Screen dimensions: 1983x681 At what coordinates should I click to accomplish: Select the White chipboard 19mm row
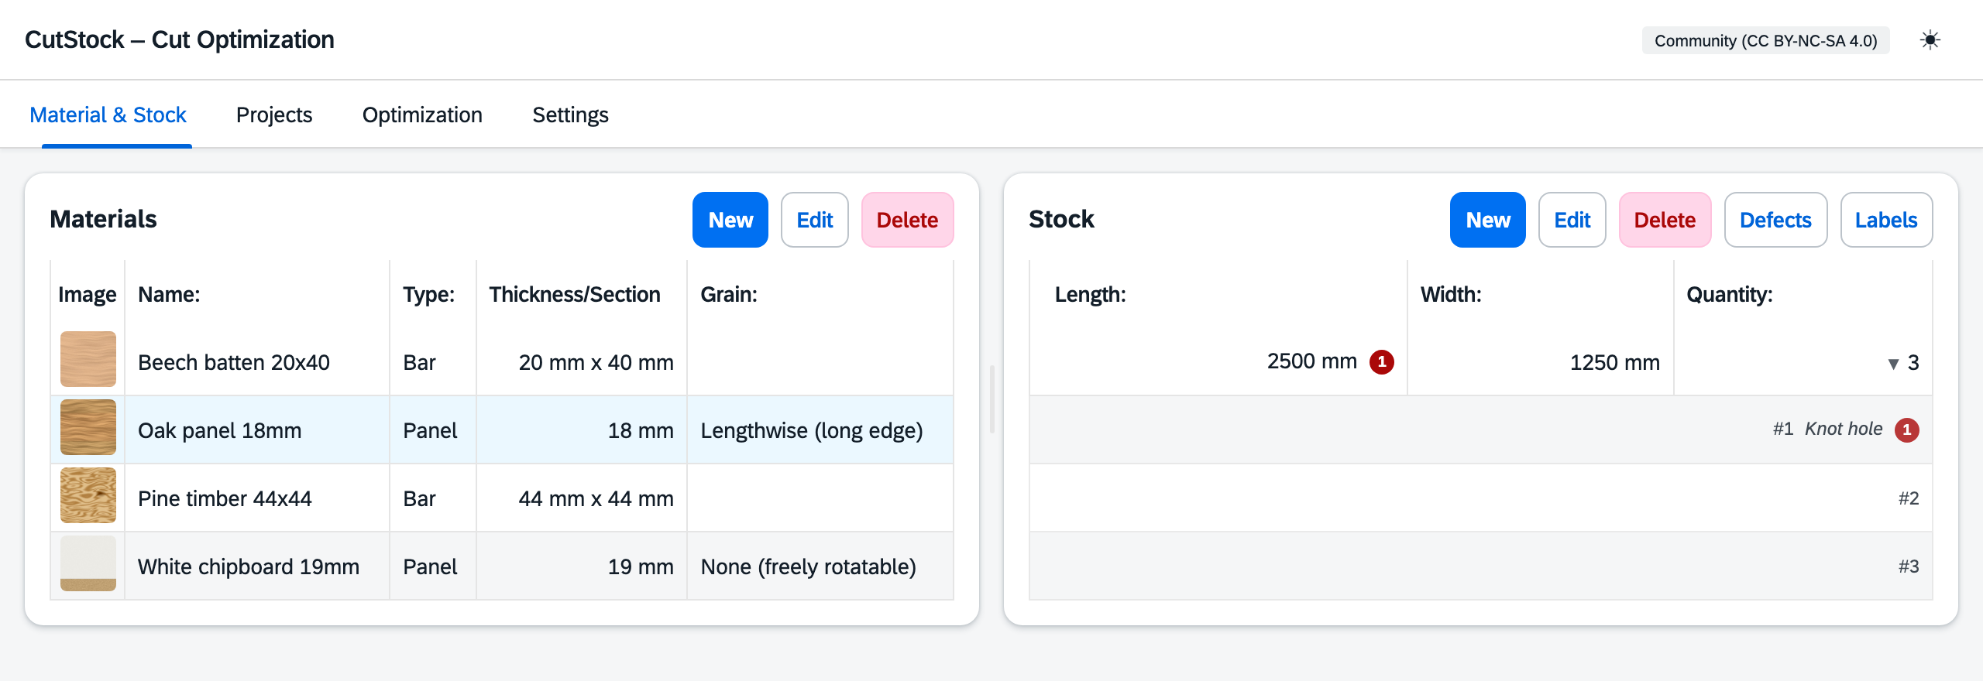pos(502,566)
